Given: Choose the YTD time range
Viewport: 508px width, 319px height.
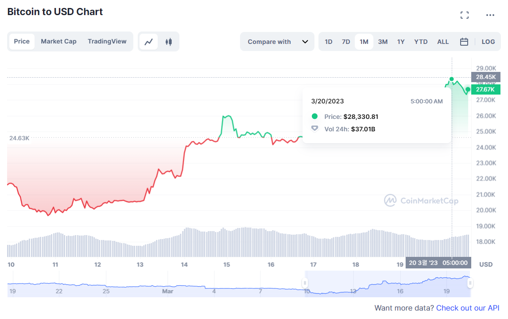Looking at the screenshot, I should coord(421,42).
